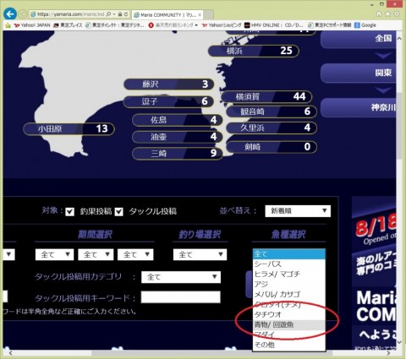
Task: Click the horizontal scrollbar right arrow
Action: (x=388, y=353)
